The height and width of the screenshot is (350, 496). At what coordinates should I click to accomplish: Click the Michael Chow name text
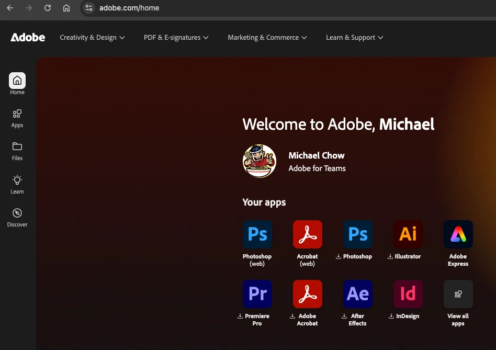tap(317, 155)
